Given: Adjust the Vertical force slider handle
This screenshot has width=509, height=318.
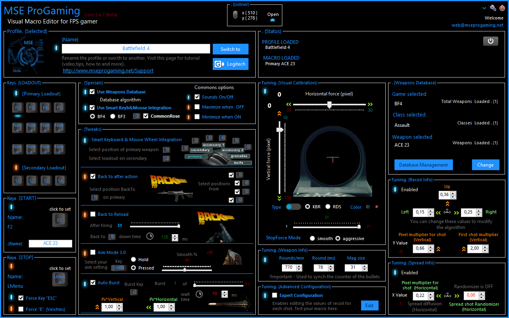Looking at the screenshot, I should coord(280,130).
